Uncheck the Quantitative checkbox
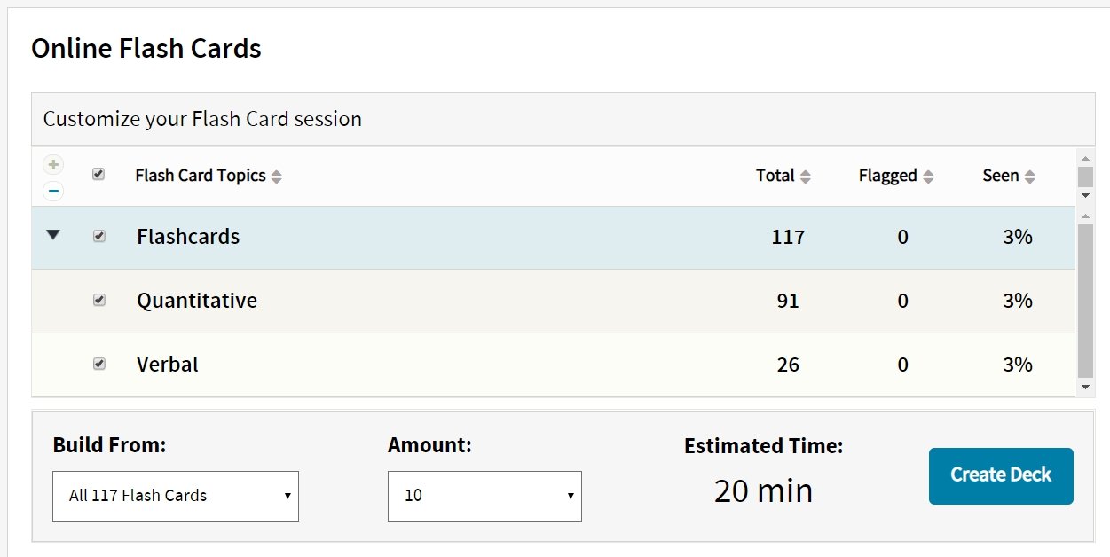Image resolution: width=1110 pixels, height=557 pixels. 99,301
